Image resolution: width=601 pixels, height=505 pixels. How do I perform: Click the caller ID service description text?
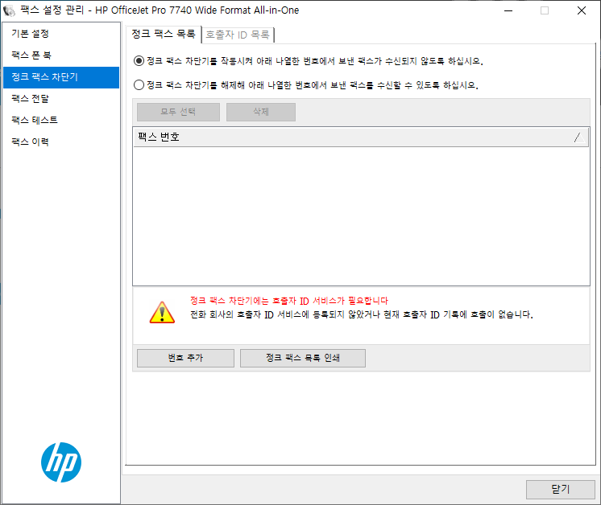(x=362, y=314)
